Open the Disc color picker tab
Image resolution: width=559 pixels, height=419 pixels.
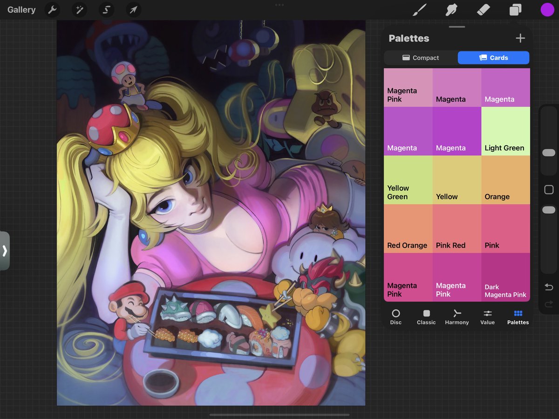click(x=396, y=317)
